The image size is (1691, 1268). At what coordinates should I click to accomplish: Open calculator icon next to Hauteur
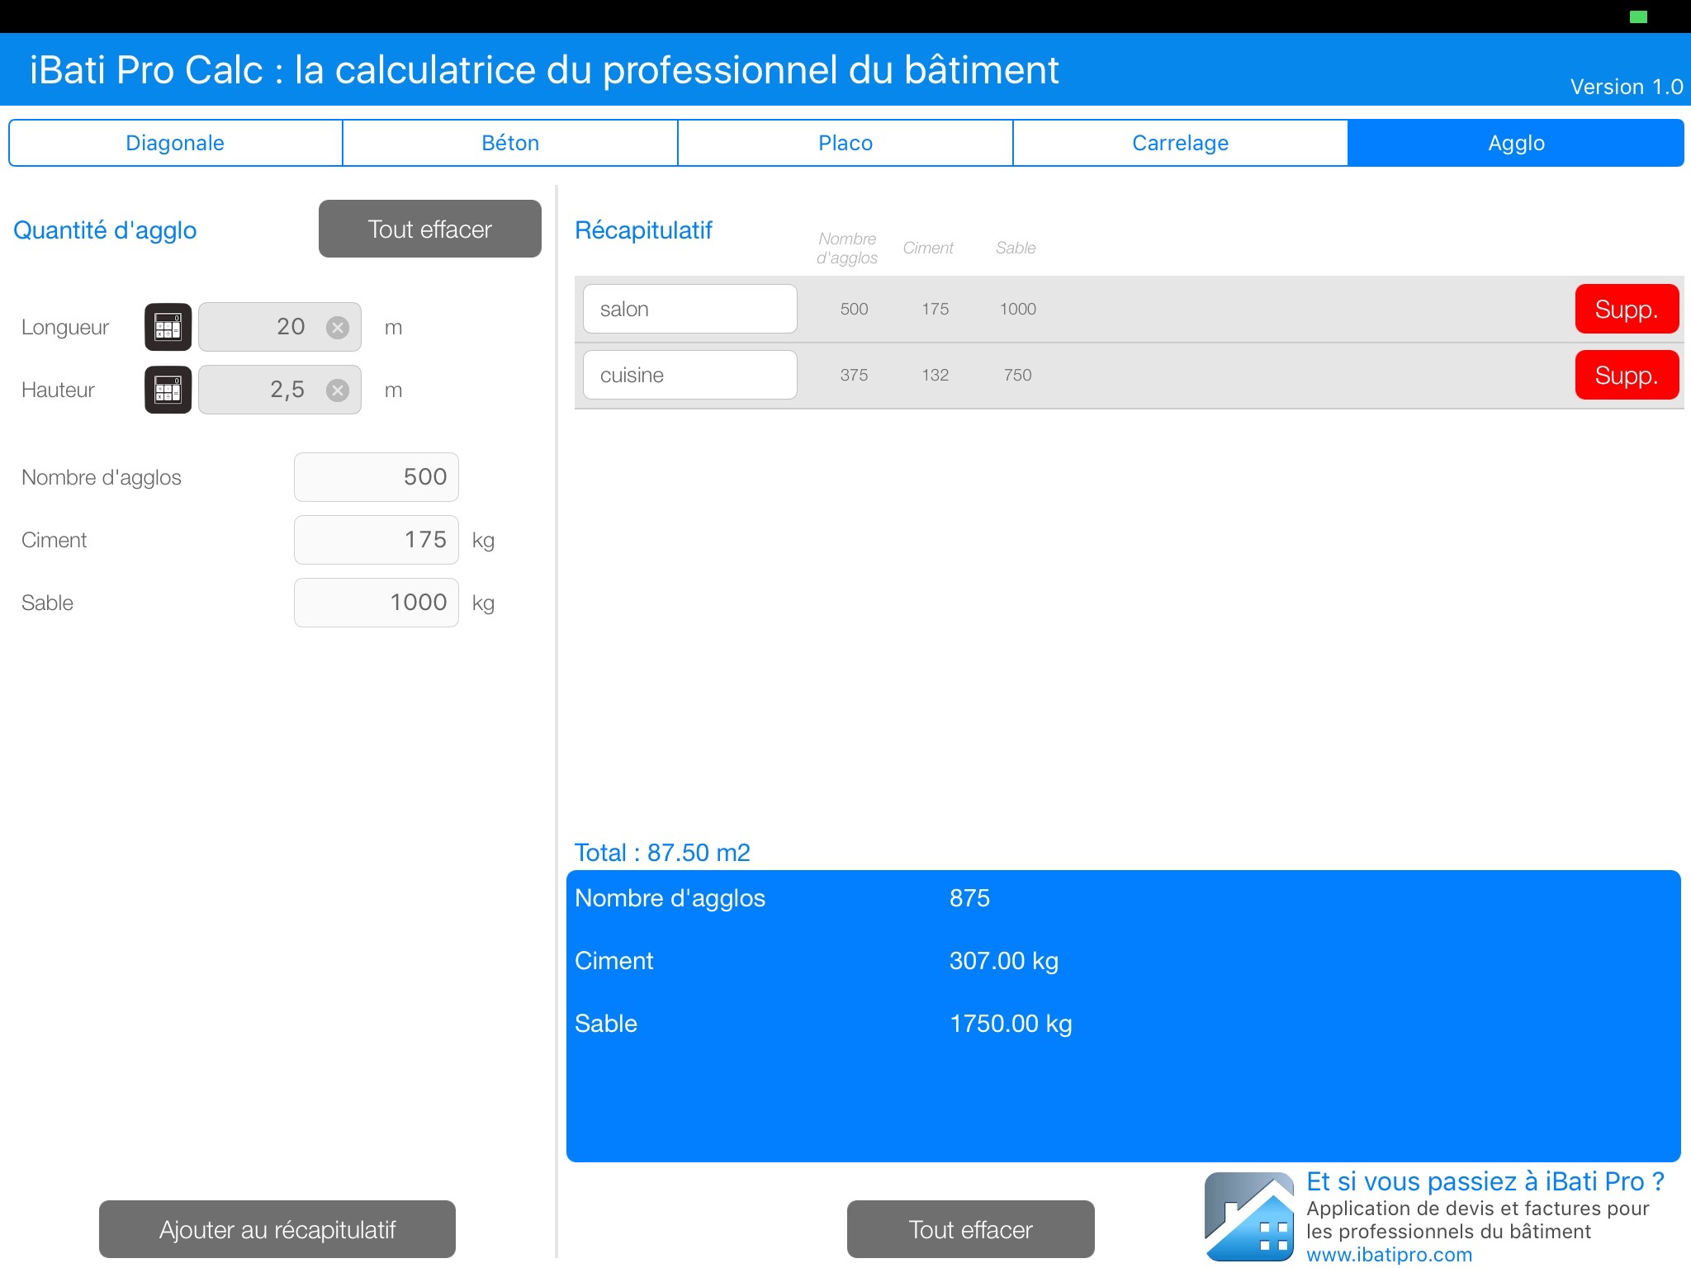pyautogui.click(x=168, y=390)
